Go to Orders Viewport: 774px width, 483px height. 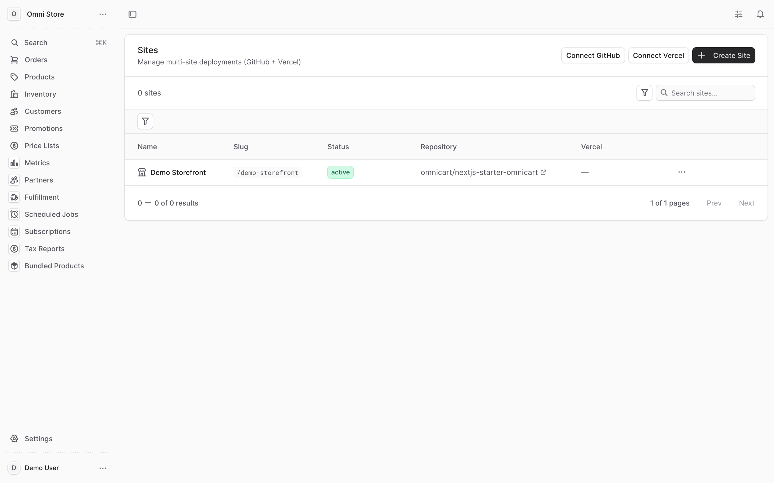(59, 60)
